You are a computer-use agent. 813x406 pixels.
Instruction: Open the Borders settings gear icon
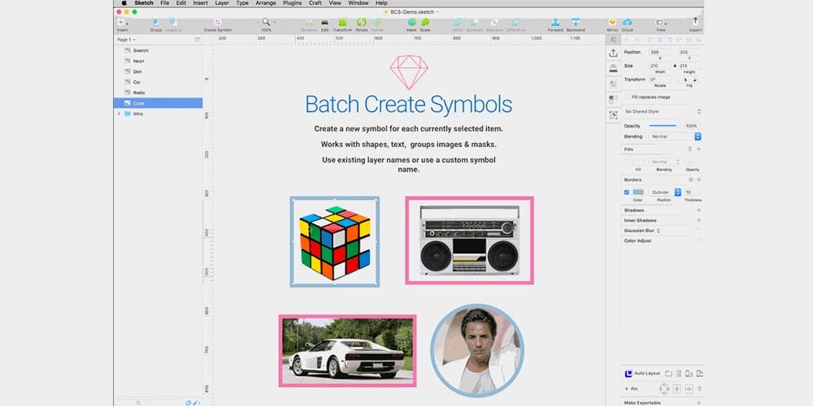click(690, 179)
